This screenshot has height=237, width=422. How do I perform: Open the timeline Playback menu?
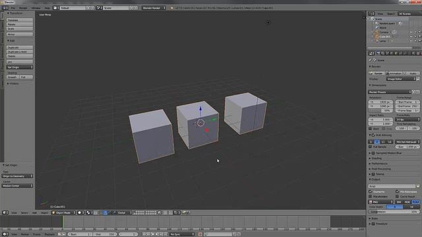(x=49, y=234)
